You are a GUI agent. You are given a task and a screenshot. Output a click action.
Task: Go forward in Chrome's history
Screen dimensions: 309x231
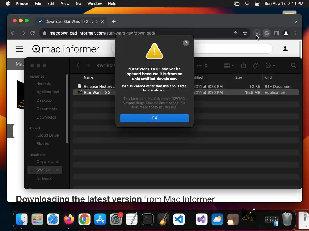point(23,33)
